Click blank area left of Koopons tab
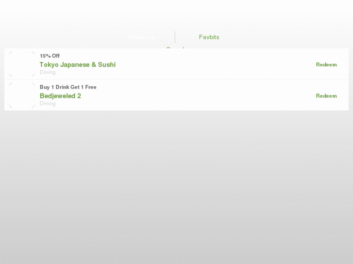This screenshot has width=353, height=264. (x=63, y=37)
